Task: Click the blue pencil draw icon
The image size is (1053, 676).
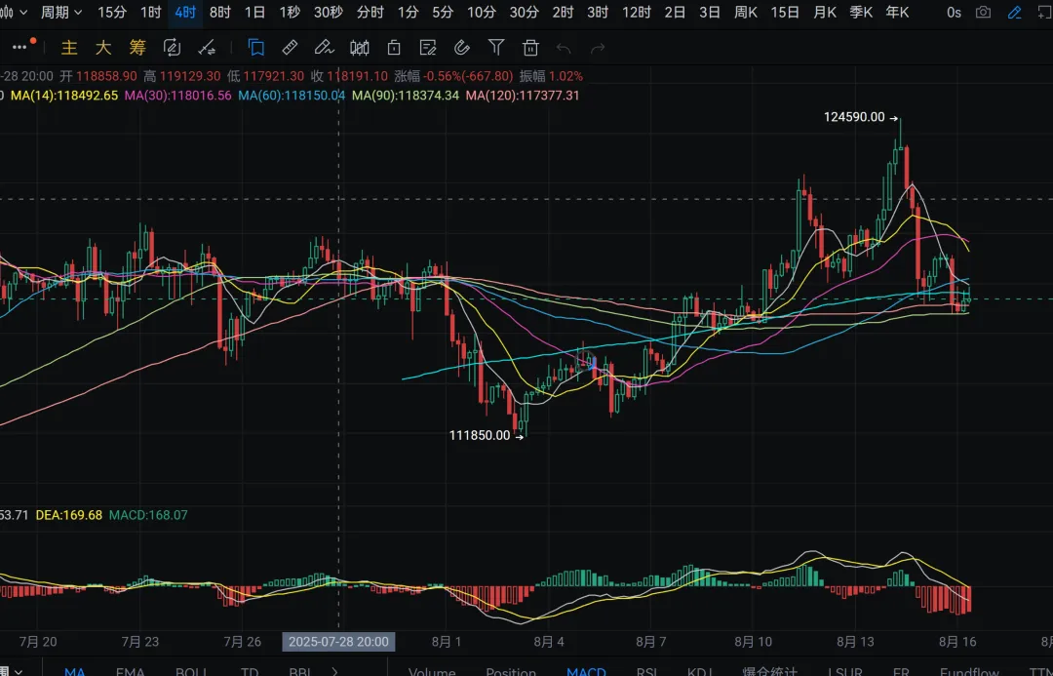Action: pos(1015,12)
